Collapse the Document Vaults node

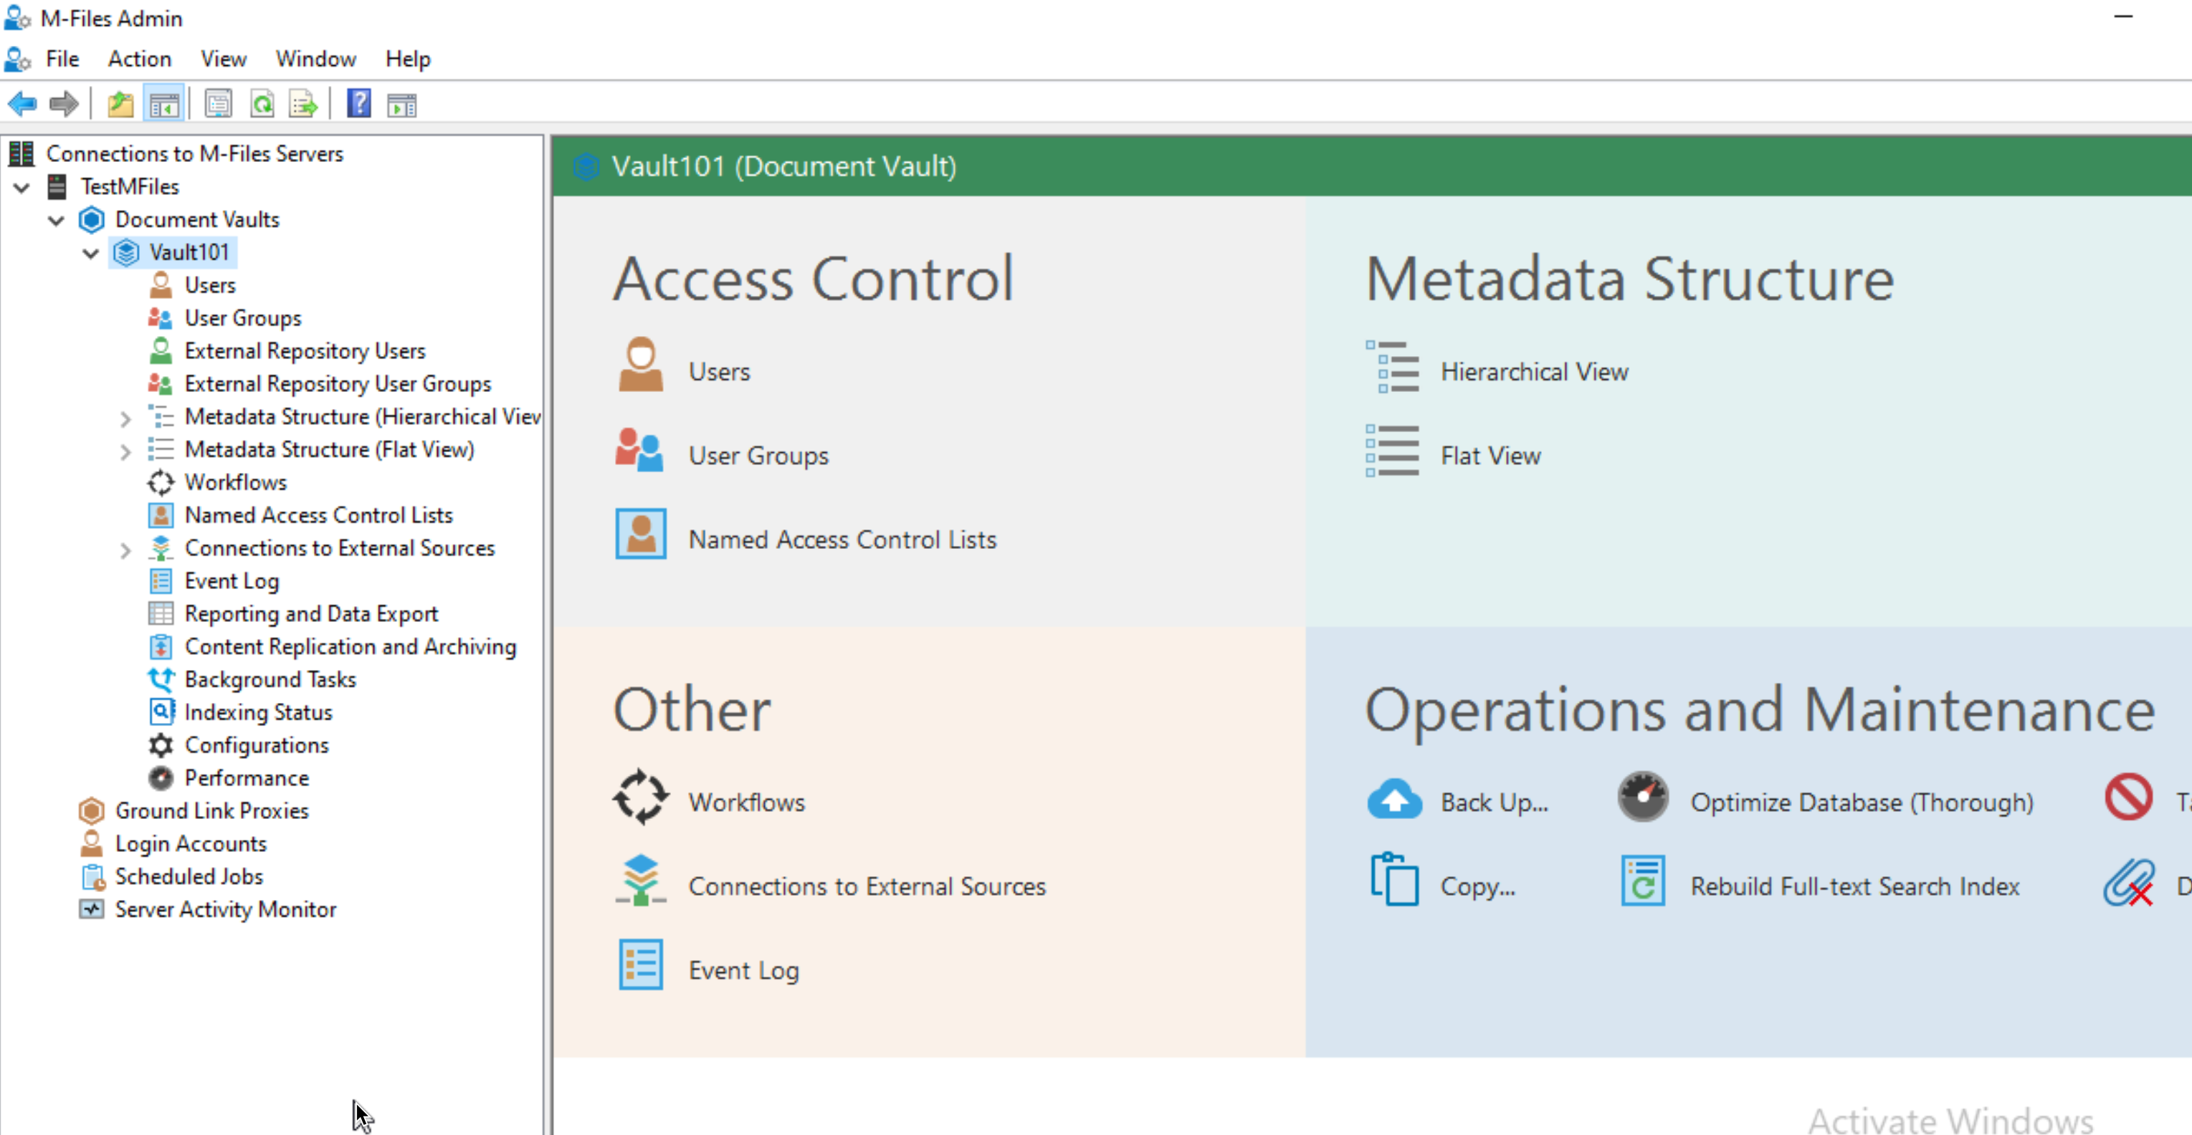point(56,221)
